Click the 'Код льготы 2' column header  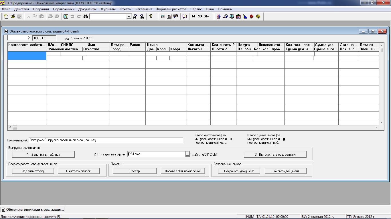point(224,45)
